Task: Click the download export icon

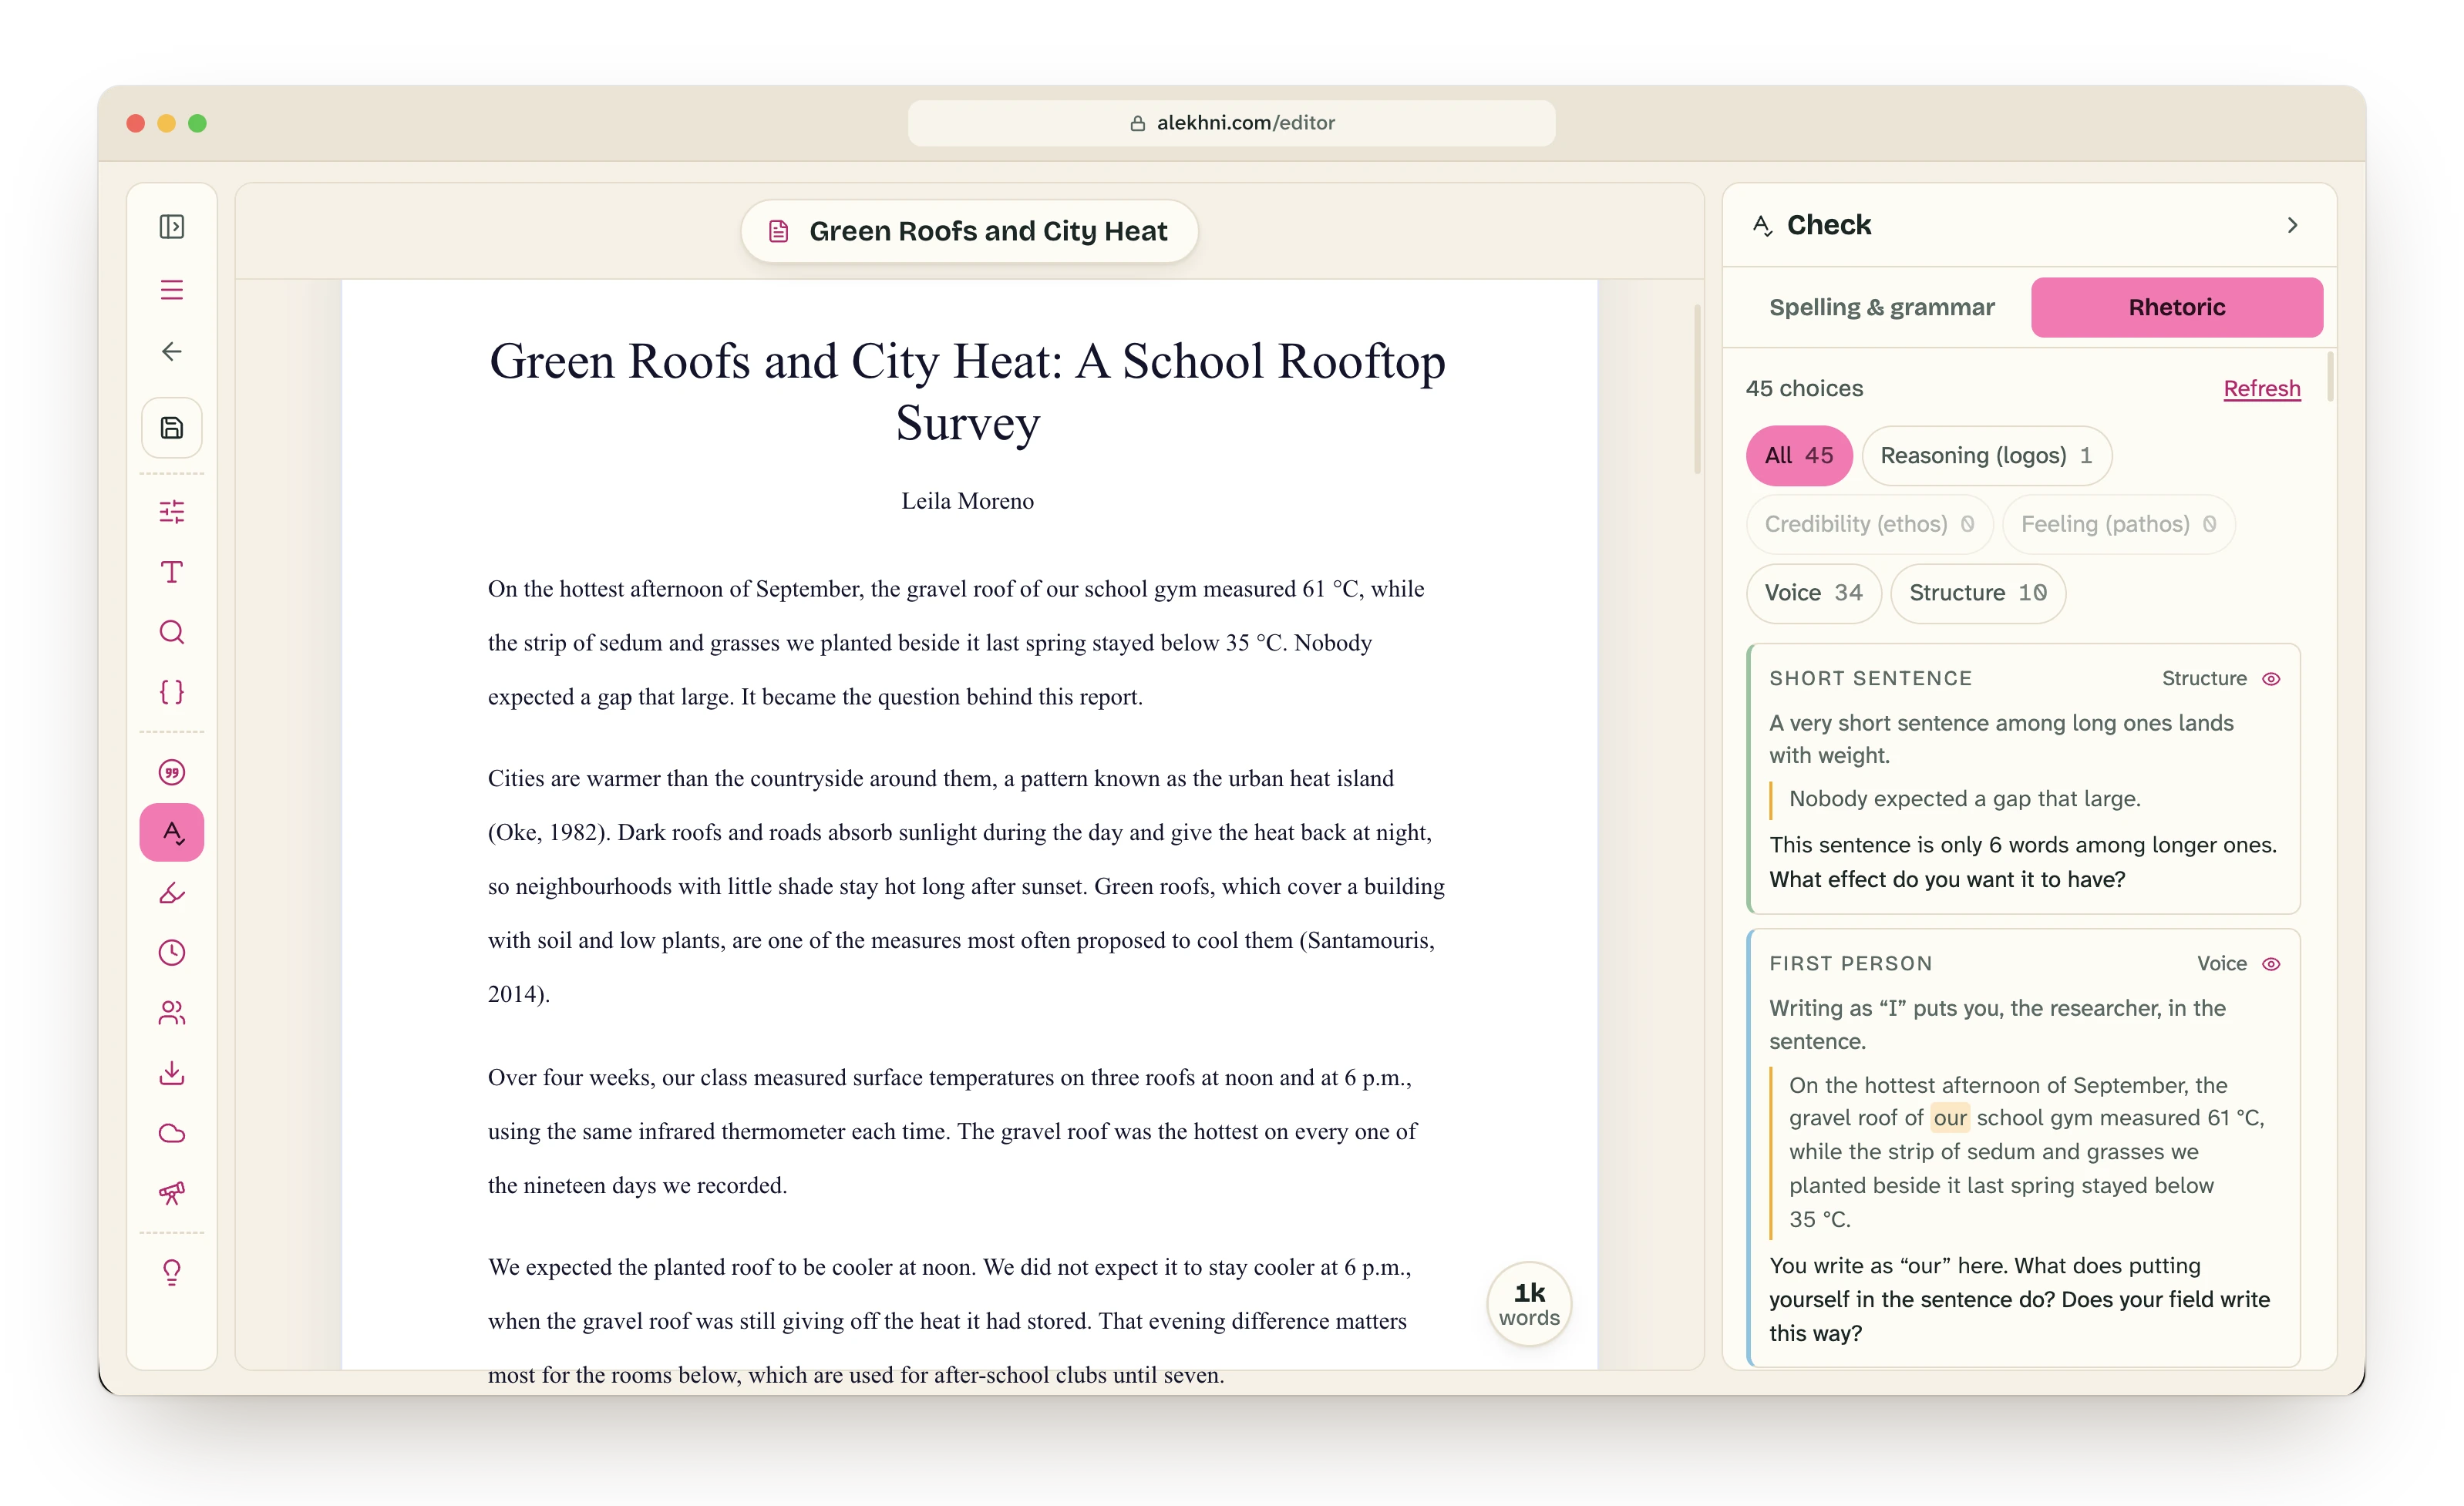Action: click(172, 1073)
